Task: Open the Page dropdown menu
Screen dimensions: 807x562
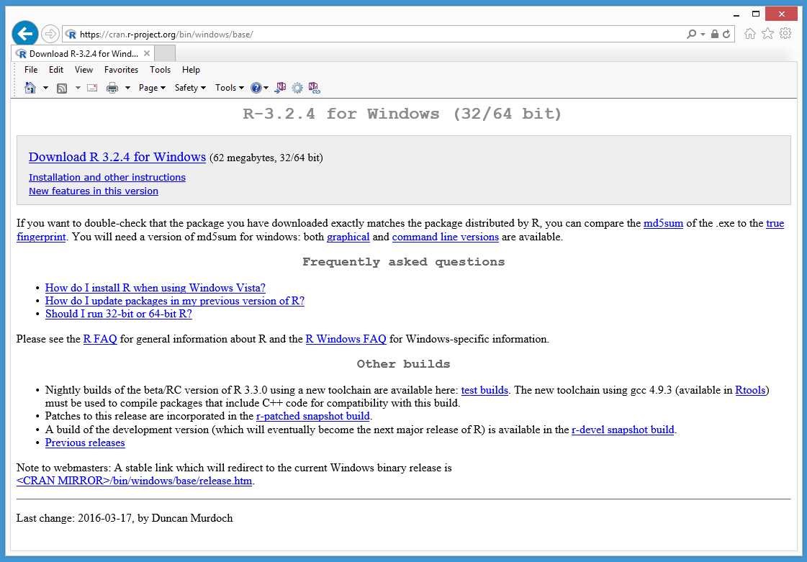Action: click(x=151, y=87)
